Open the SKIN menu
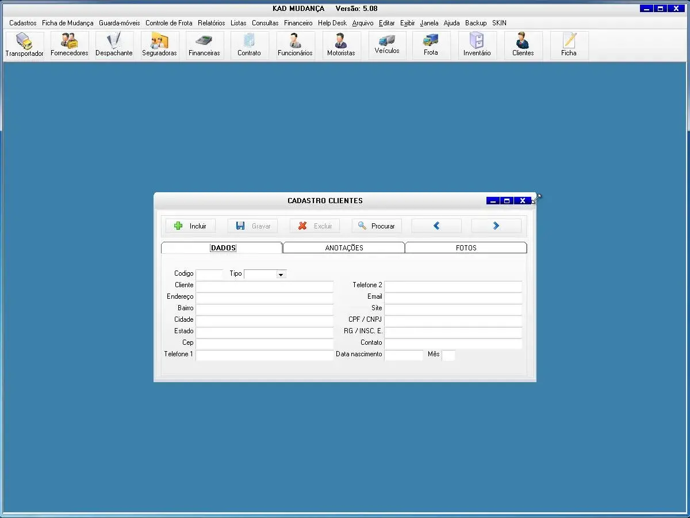Image resolution: width=690 pixels, height=518 pixels. pos(499,23)
